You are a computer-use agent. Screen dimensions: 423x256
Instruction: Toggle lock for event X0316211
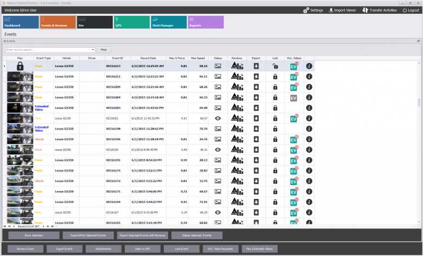coord(275,77)
